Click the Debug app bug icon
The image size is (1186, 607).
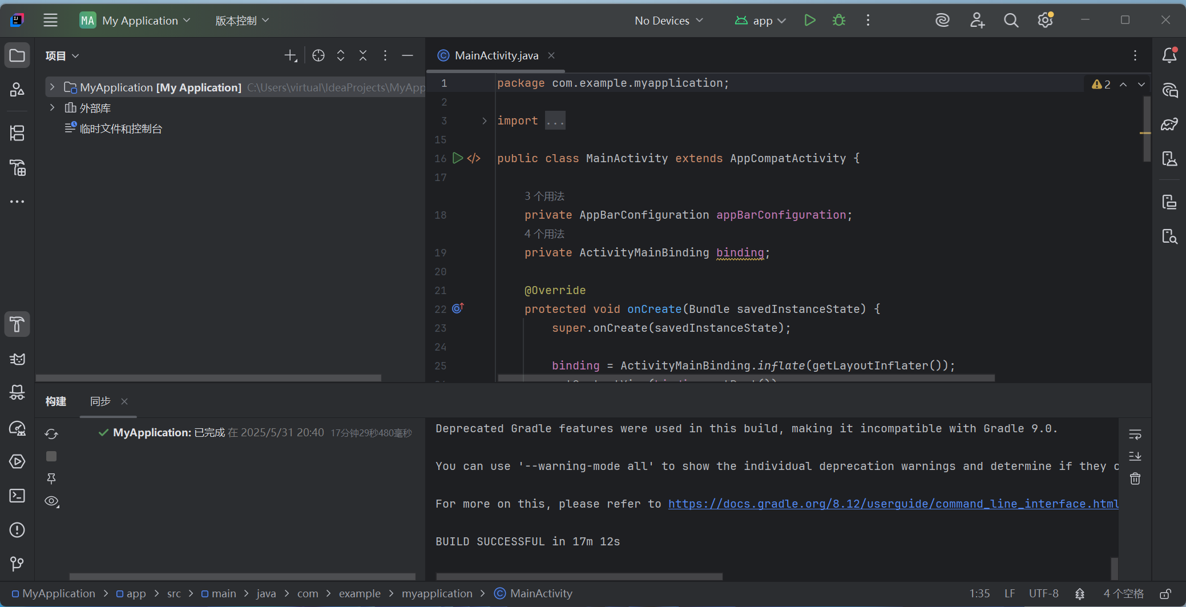[838, 21]
